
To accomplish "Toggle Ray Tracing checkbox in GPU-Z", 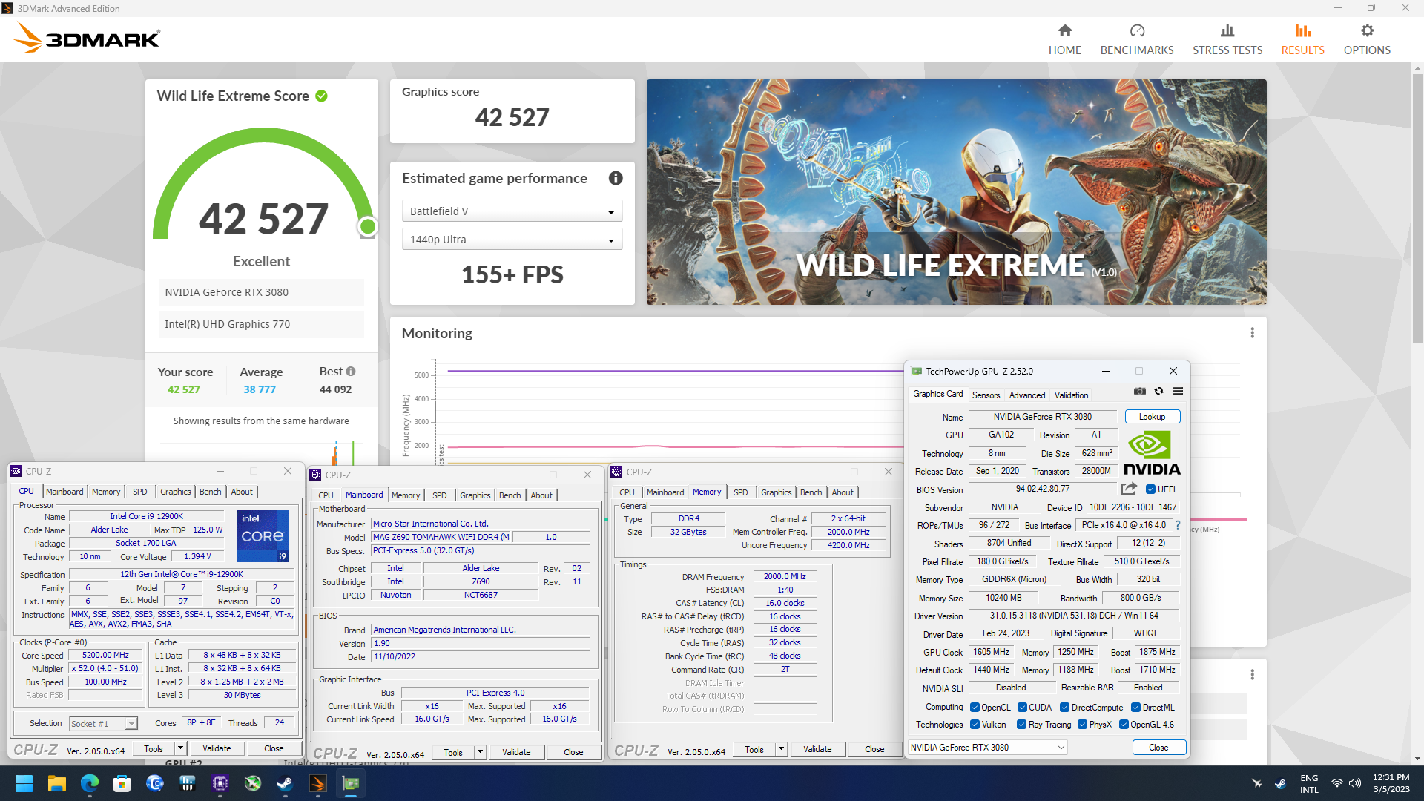I will tap(1022, 725).
